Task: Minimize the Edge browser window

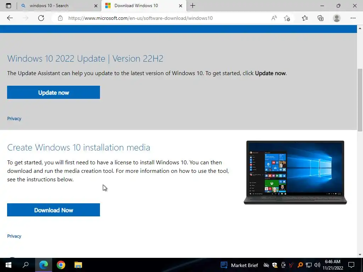Action: (x=322, y=6)
